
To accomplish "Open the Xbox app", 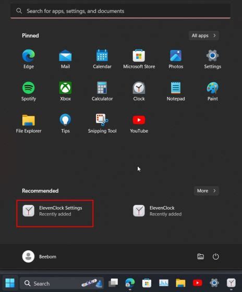I will 65,91.
